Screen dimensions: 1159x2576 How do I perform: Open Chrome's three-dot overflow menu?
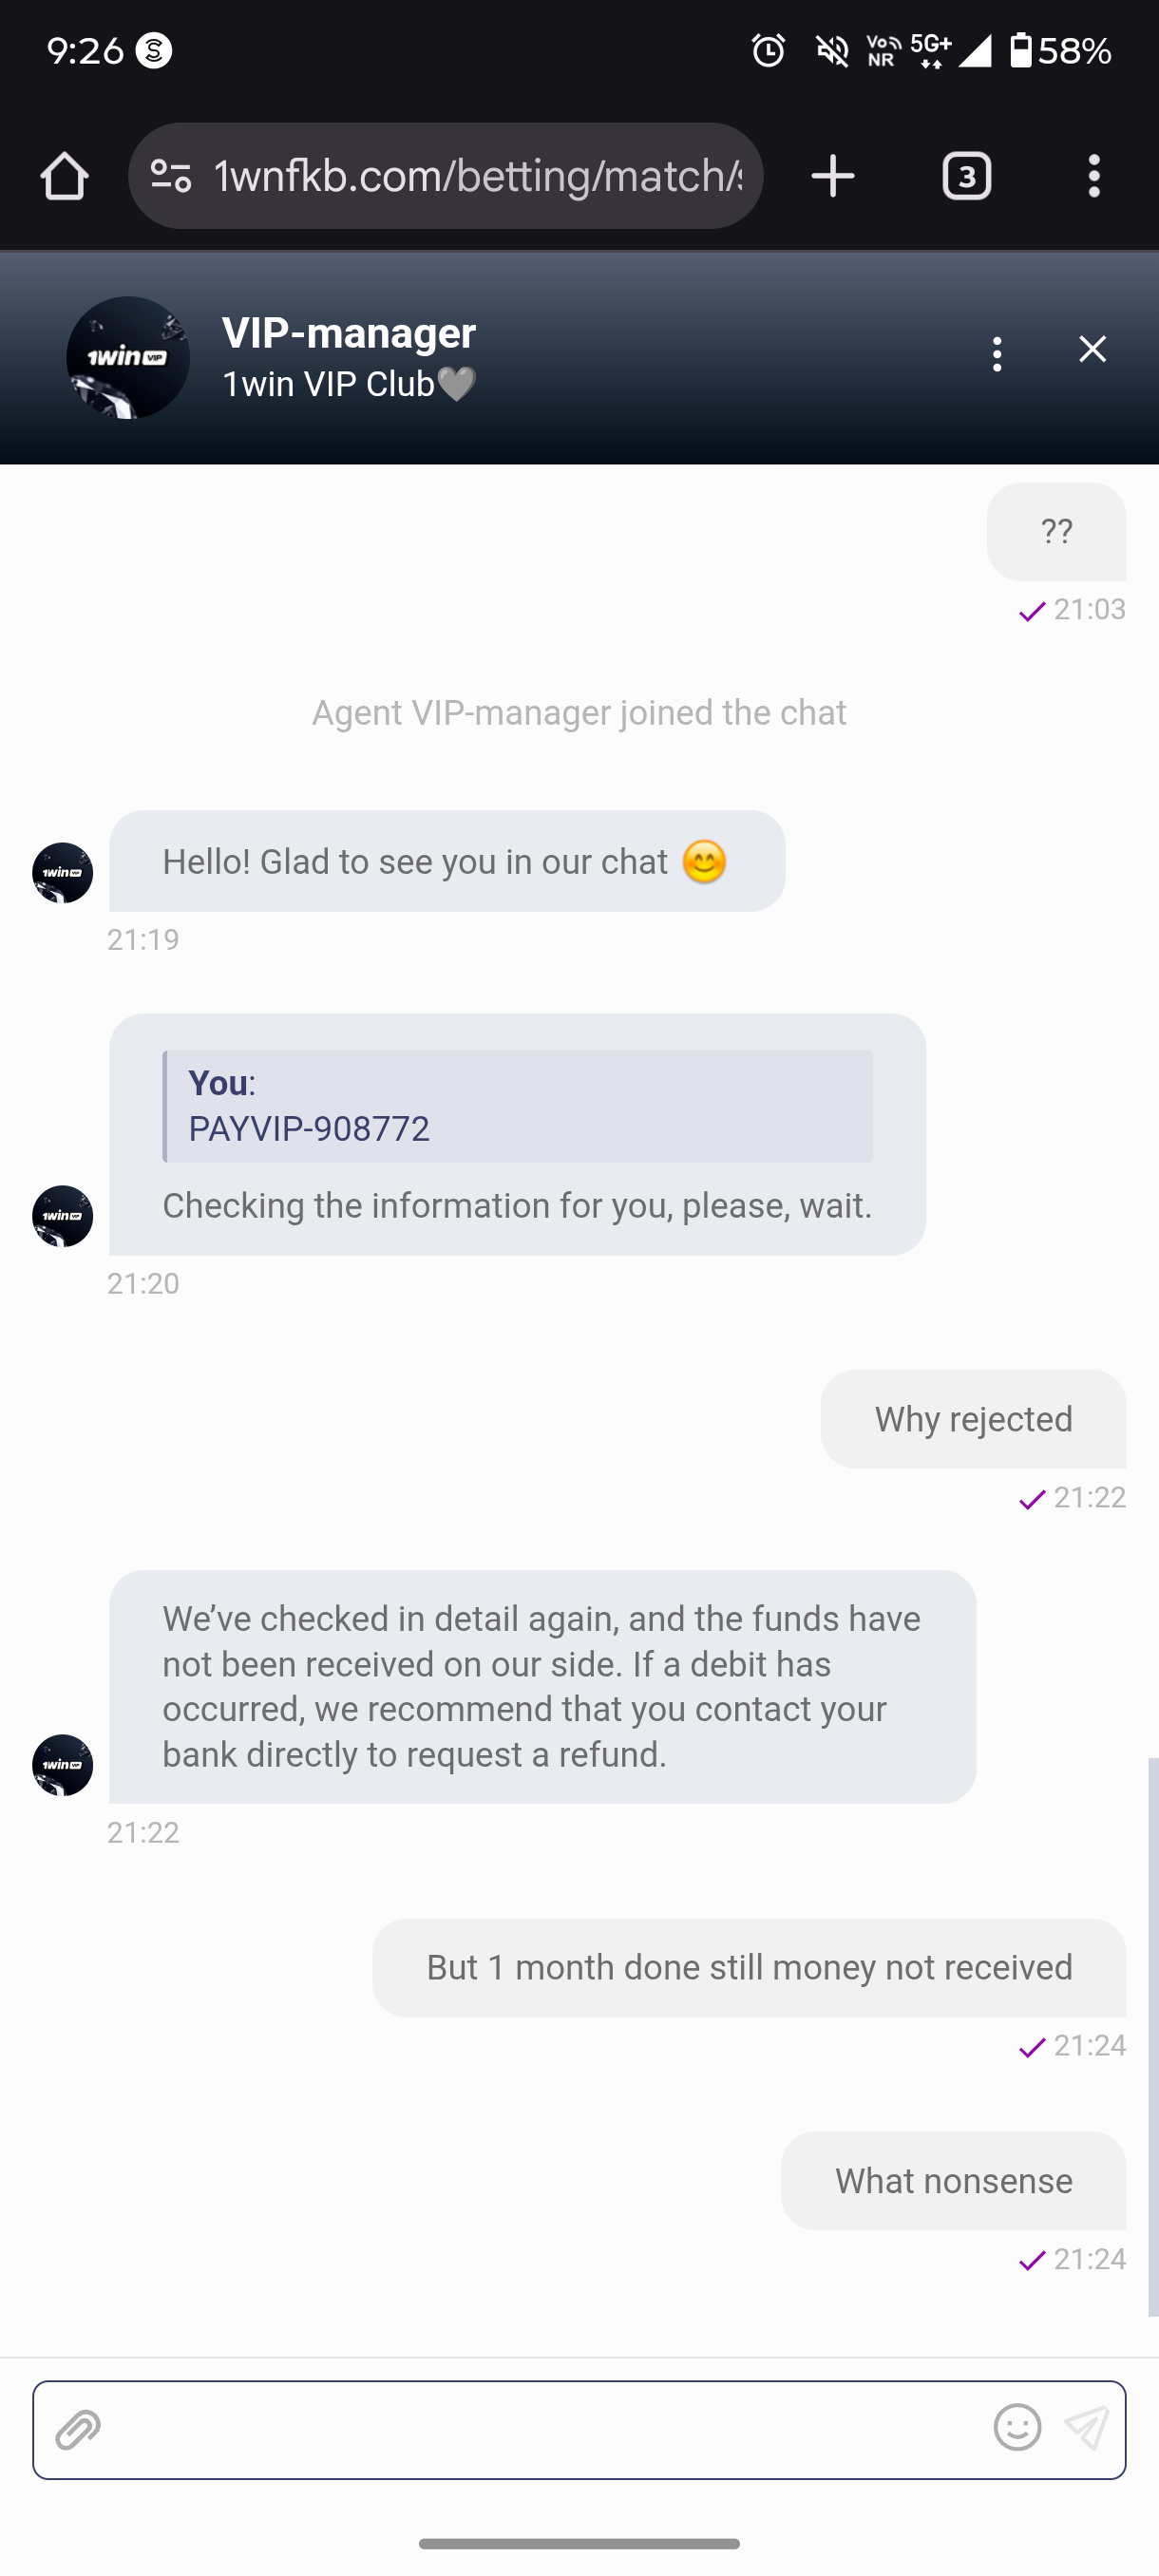pyautogui.click(x=1094, y=177)
